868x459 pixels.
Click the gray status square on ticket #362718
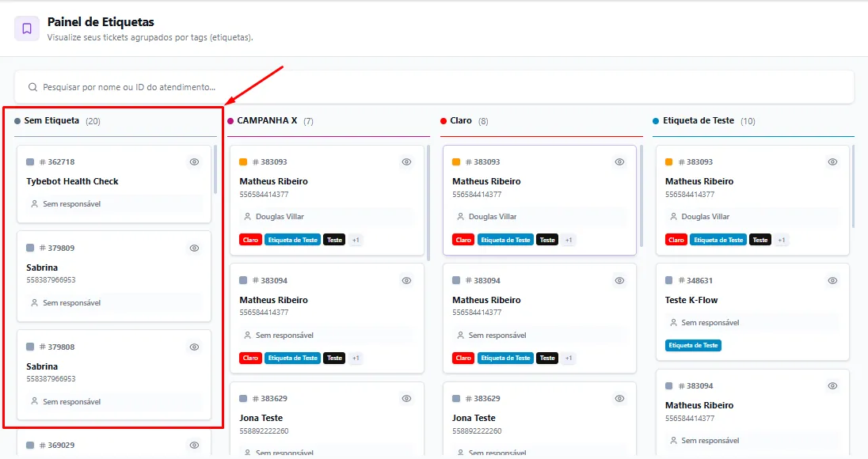(x=30, y=162)
